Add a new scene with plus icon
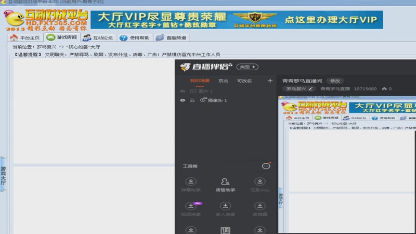This screenshot has width=416, height=234. click(270, 81)
